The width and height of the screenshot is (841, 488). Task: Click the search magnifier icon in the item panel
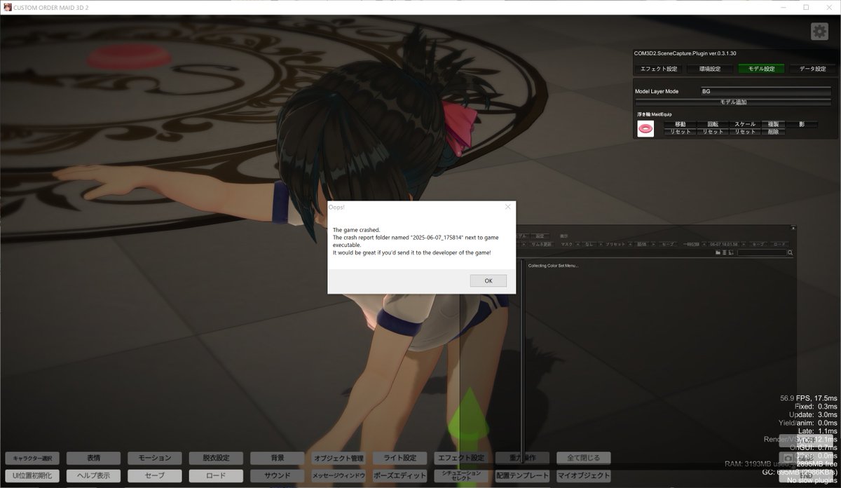[x=791, y=252]
